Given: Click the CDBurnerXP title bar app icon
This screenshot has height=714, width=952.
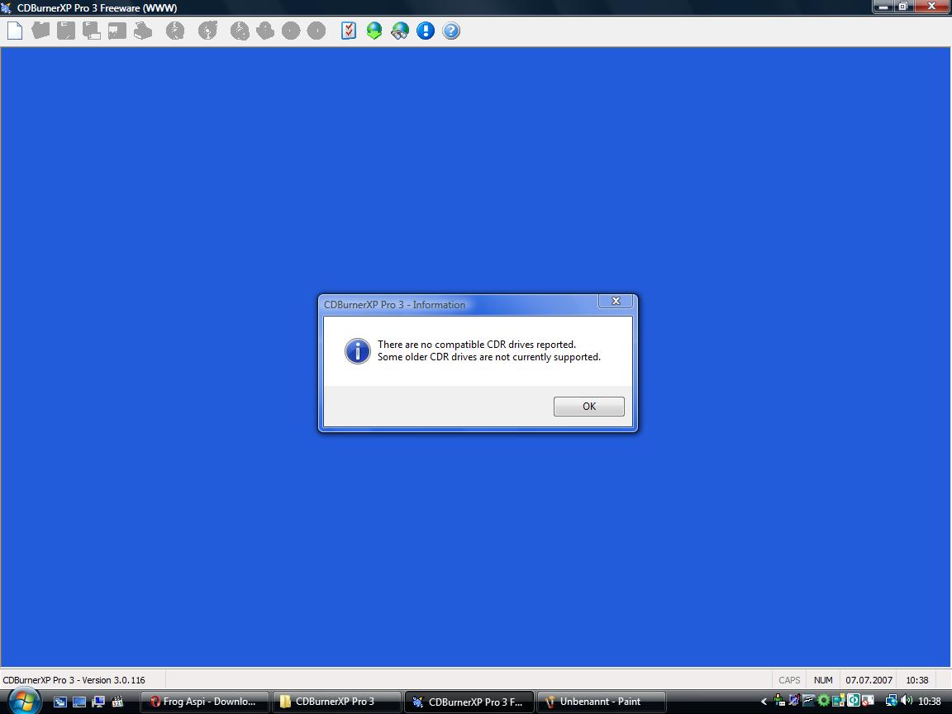Looking at the screenshot, I should (7, 8).
